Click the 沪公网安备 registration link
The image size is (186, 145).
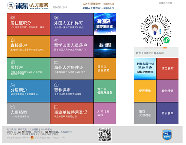(50, 138)
